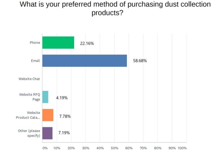Select the Email category label

pyautogui.click(x=36, y=61)
